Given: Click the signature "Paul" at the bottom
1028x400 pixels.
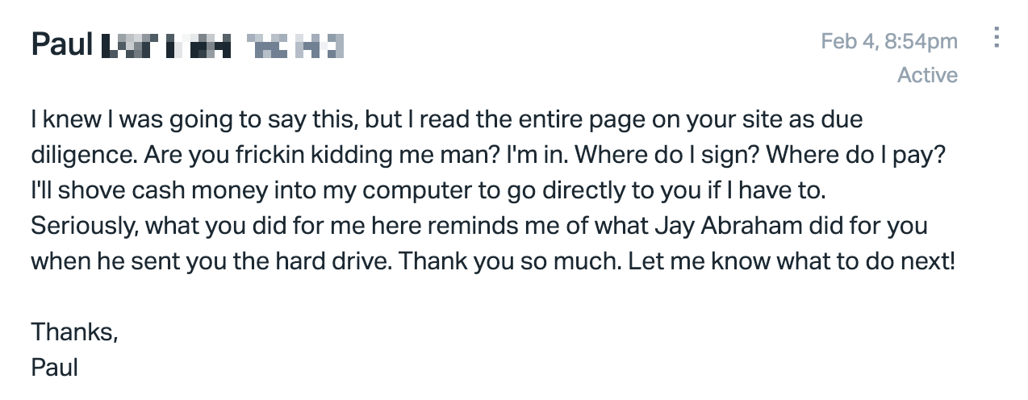Looking at the screenshot, I should coord(54,368).
